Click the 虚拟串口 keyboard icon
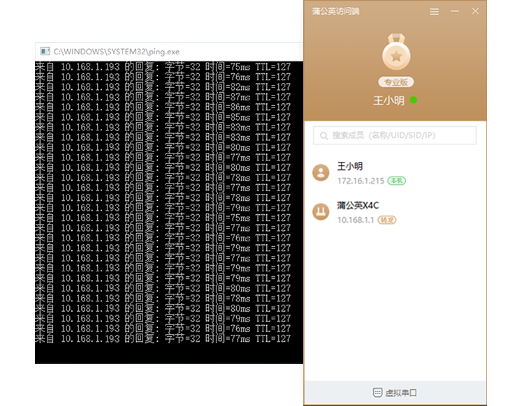524x406 pixels. pyautogui.click(x=377, y=393)
